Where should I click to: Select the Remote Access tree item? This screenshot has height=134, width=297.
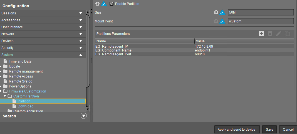pos(21,76)
